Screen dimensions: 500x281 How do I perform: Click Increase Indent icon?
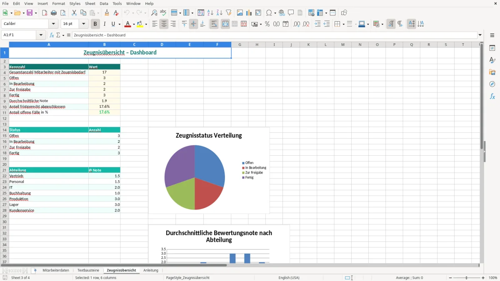[x=317, y=24]
